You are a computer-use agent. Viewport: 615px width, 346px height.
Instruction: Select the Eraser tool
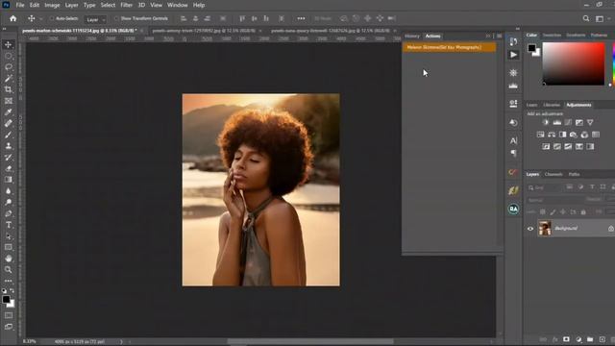point(8,168)
